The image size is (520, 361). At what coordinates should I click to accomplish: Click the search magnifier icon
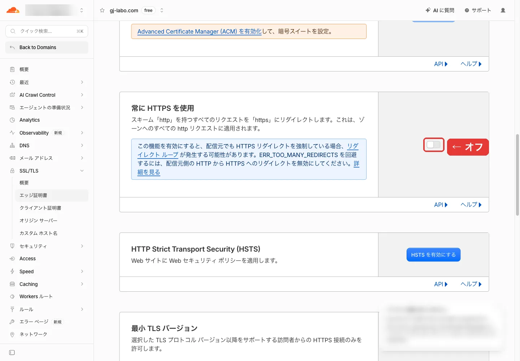point(13,31)
